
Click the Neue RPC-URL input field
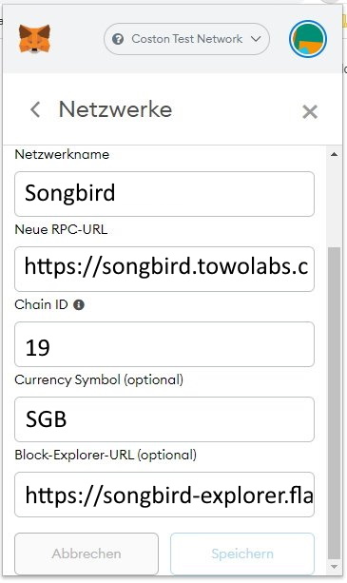coord(164,269)
